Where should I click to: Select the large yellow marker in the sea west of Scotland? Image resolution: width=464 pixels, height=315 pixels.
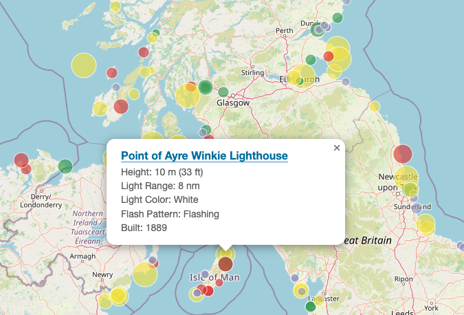tap(84, 65)
